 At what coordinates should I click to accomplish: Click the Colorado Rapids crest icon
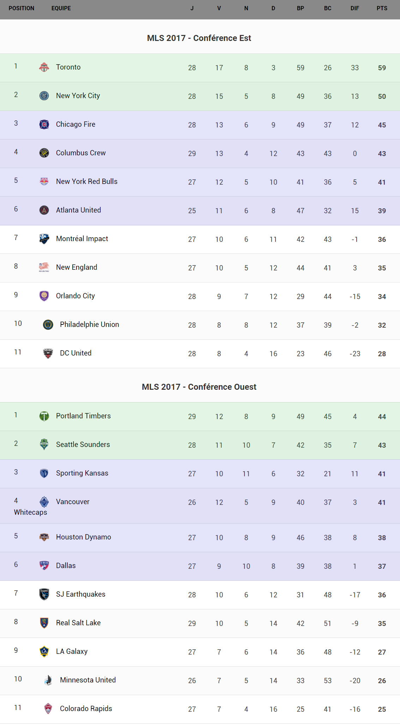pyautogui.click(x=48, y=709)
